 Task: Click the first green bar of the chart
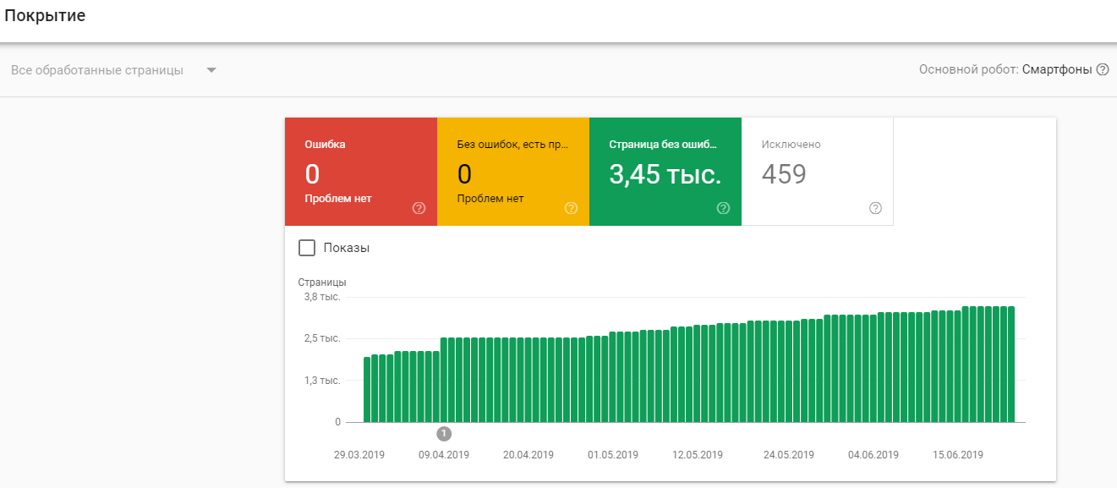tap(367, 389)
